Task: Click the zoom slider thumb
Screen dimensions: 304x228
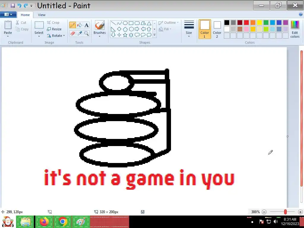Action: (285, 212)
